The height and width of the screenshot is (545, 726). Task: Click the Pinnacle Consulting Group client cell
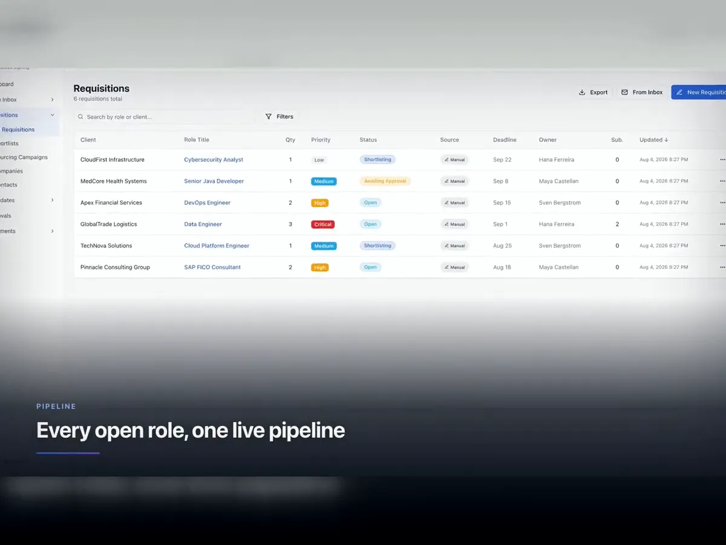[x=115, y=267]
